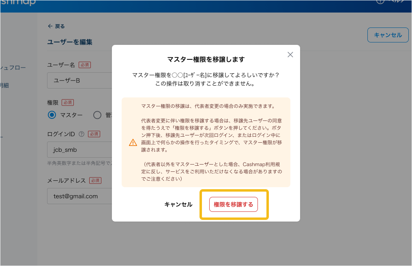Close the master transfer dialog with X

pyautogui.click(x=290, y=55)
